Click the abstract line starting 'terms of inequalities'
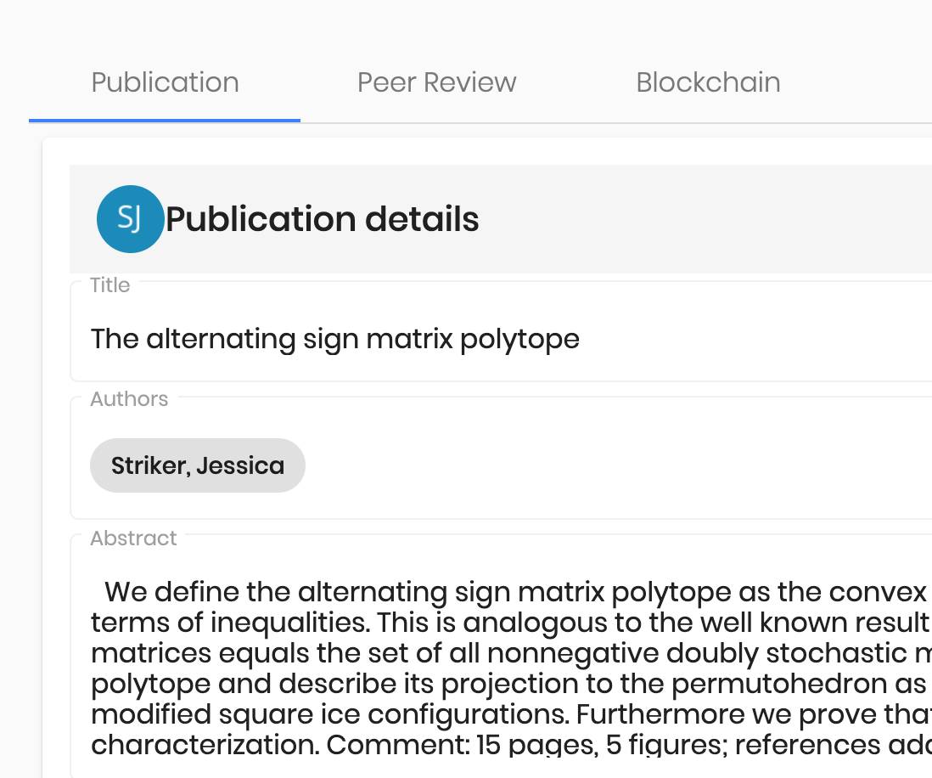 (x=511, y=623)
